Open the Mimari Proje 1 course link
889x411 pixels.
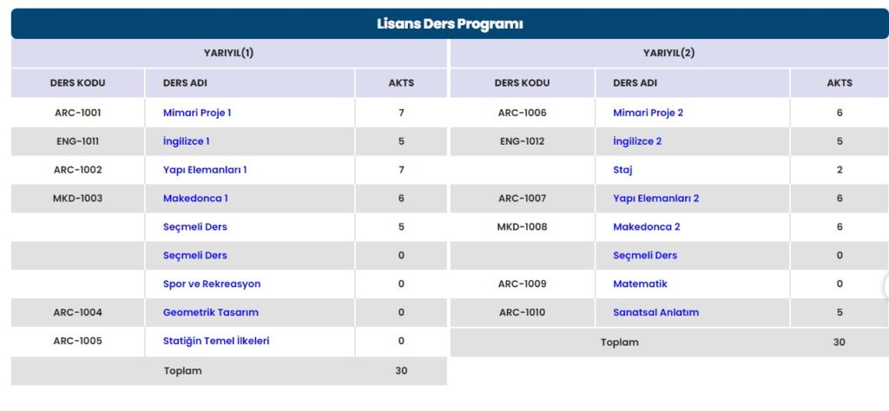(197, 113)
